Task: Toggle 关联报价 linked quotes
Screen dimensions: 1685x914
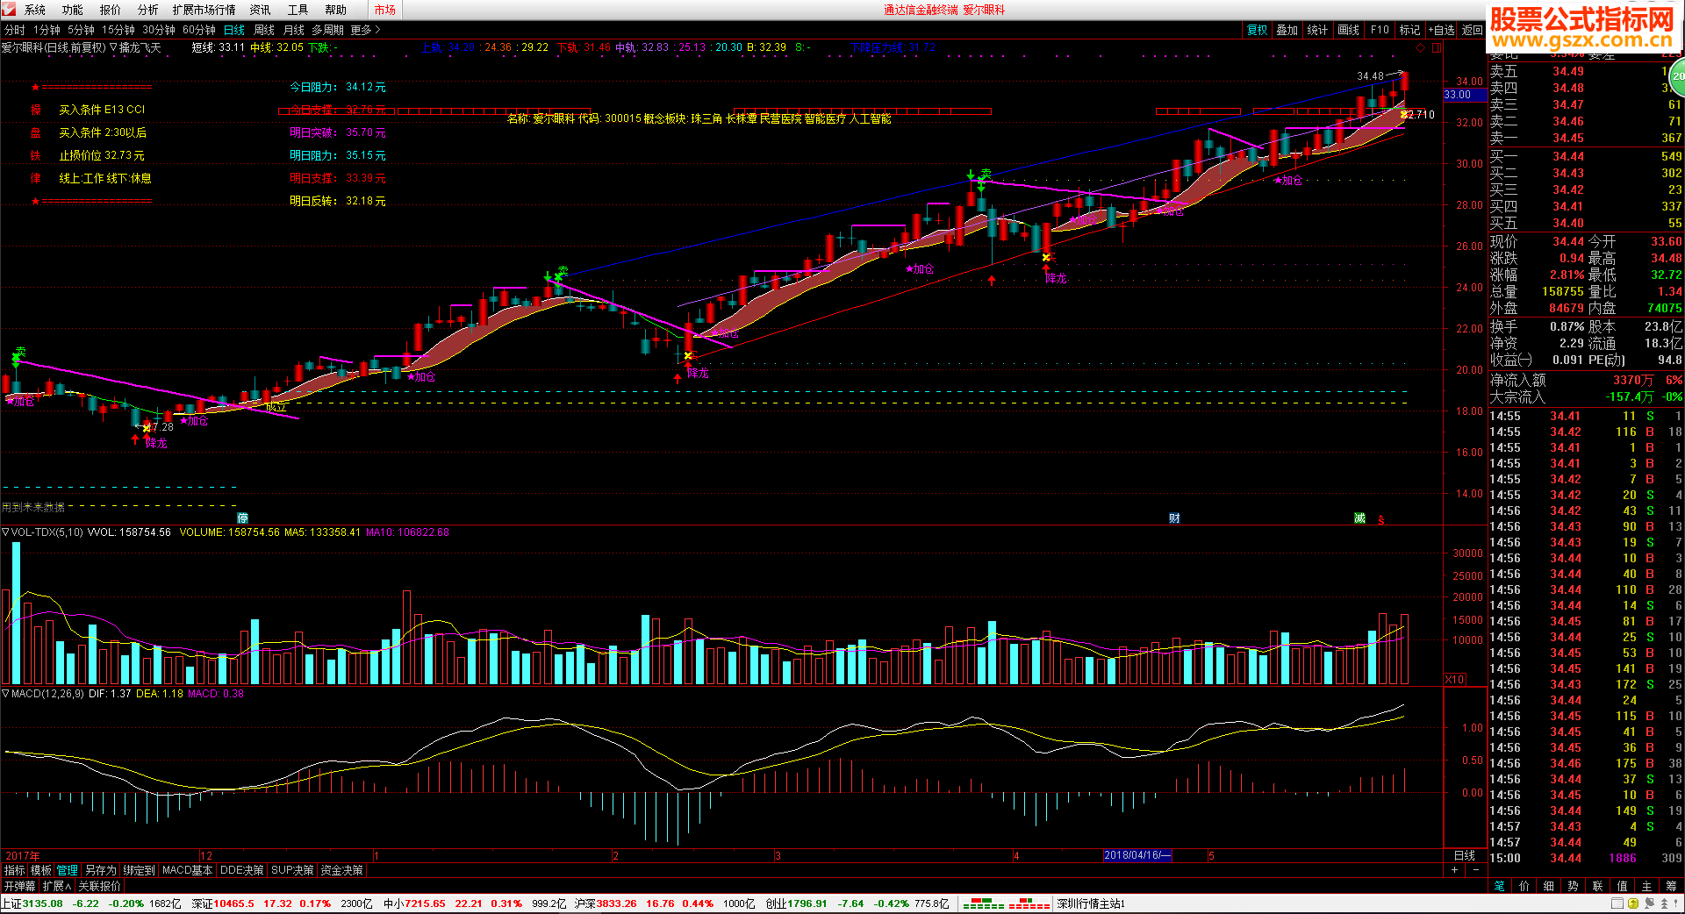Action: pos(99,886)
